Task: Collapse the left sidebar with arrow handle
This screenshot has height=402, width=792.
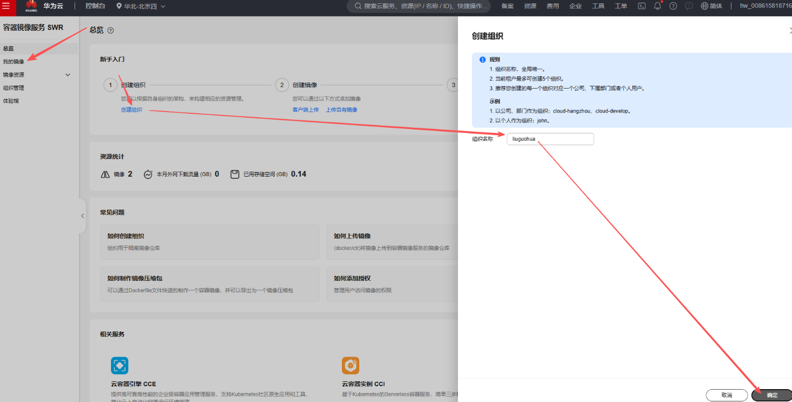Action: click(82, 216)
